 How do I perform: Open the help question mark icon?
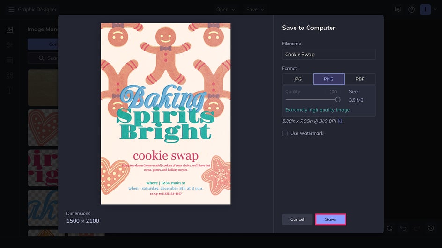(412, 9)
